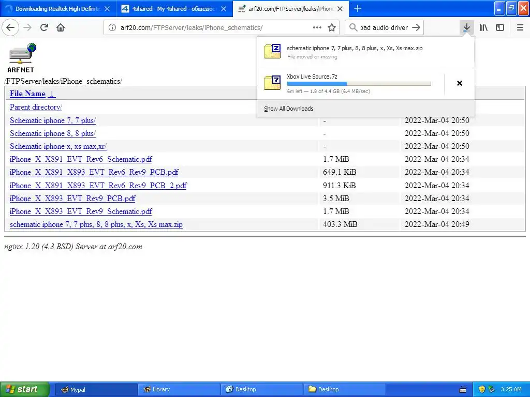This screenshot has width=530, height=397.
Task: Click the Xbox Live Source download progress bar
Action: pyautogui.click(x=359, y=83)
